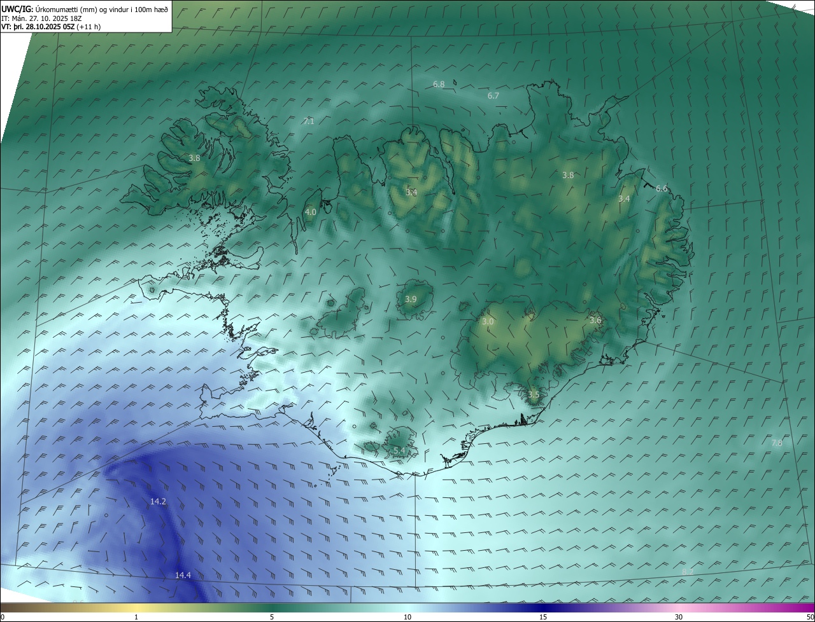Viewport: 815px width, 622px height.
Task: Select the 7.8 value label offshore southeast
Action: click(777, 443)
